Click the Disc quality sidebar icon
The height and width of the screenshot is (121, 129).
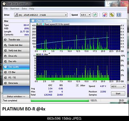pos(5,67)
